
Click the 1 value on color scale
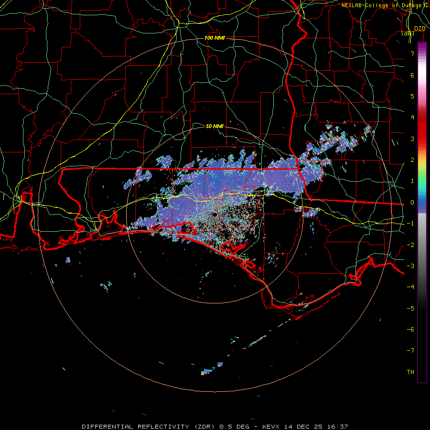412,181
